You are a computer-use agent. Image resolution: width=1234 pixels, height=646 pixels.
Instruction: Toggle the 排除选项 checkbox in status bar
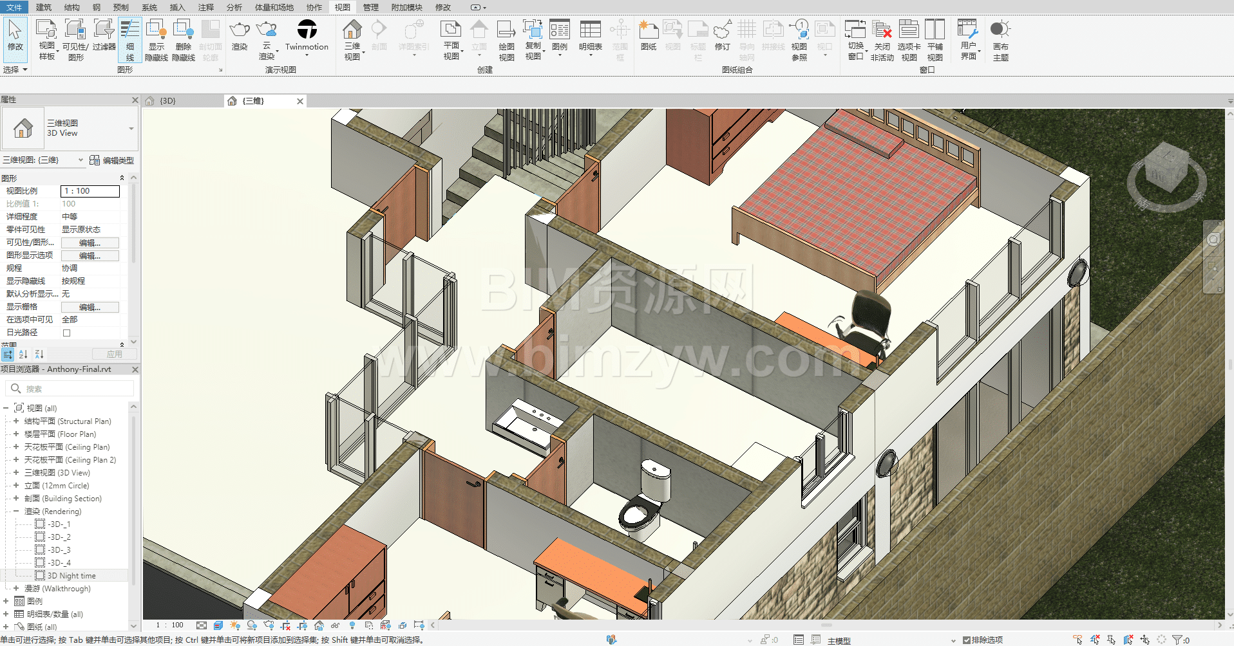966,640
